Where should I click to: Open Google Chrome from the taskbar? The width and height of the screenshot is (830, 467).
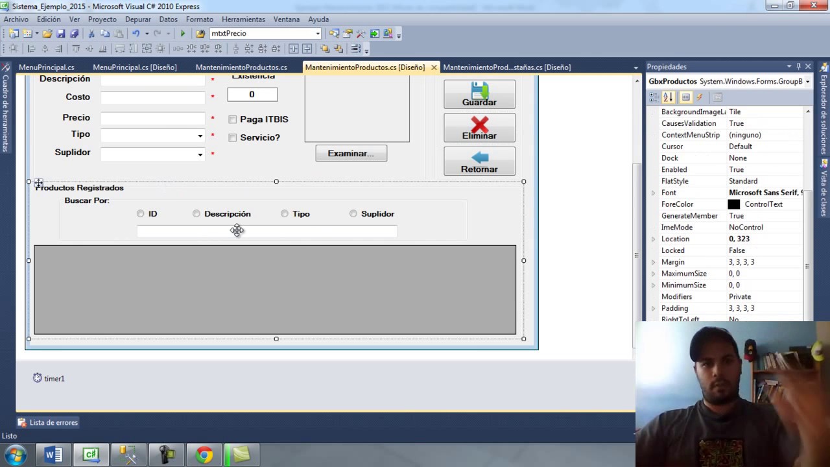[x=204, y=455]
